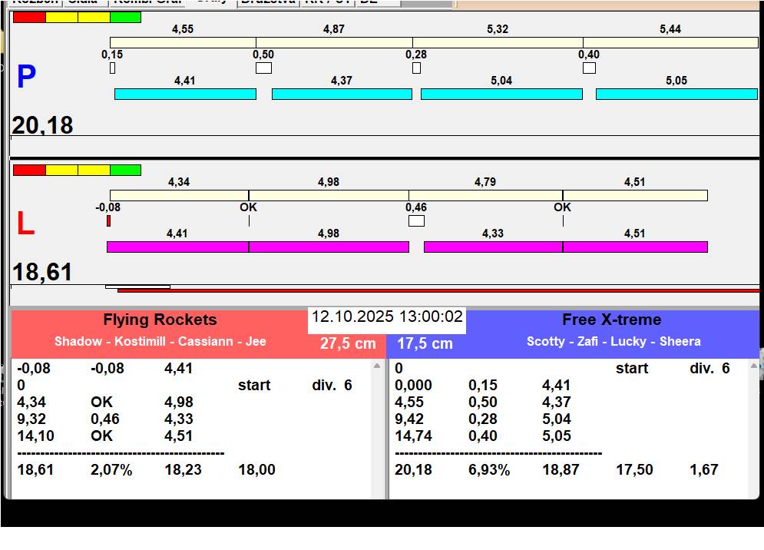Select the cyan run bar labeled 4,37
Screen dimensions: 764x550
342,94
